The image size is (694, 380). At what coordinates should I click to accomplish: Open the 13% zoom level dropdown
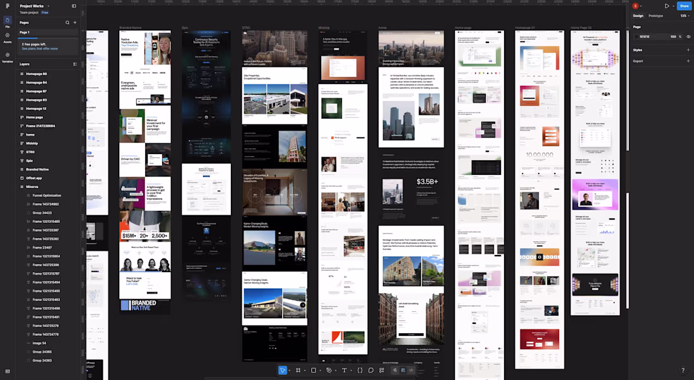tap(685, 16)
